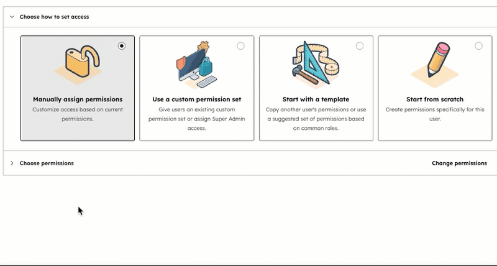Screen dimensions: 497x266
Task: Expand the Choose permissions chevron
Action: pyautogui.click(x=11, y=163)
